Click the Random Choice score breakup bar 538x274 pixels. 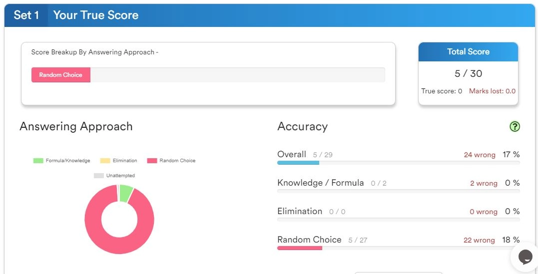(61, 75)
